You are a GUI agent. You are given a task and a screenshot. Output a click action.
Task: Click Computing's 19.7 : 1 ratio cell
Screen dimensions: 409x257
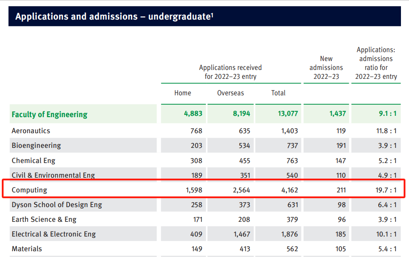[385, 190]
